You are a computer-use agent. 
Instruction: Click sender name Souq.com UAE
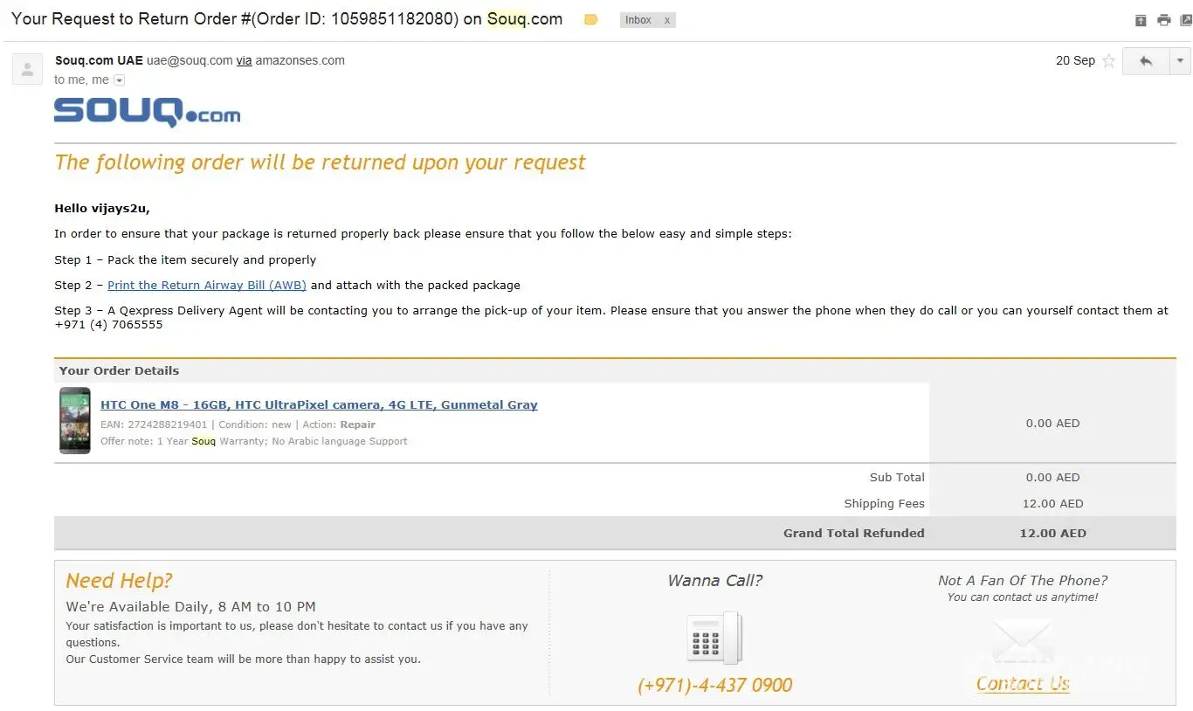coord(99,61)
